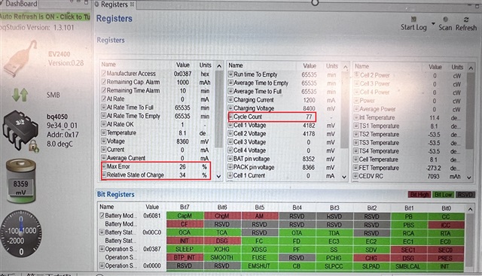This screenshot has height=276, width=482.
Task: Click the TS1 Temperature row icon
Action: [356, 126]
